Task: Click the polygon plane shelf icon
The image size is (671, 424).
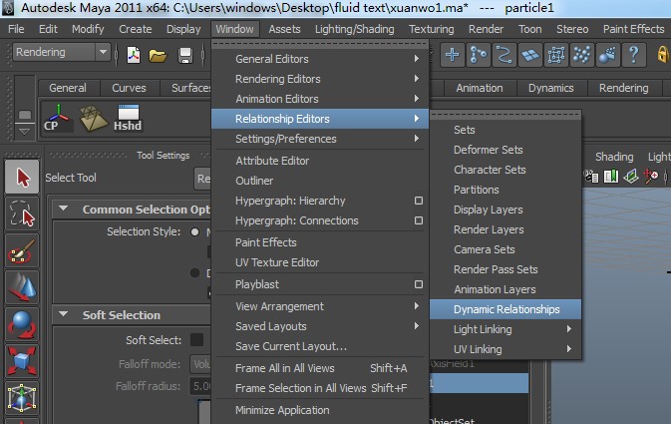Action: point(94,118)
